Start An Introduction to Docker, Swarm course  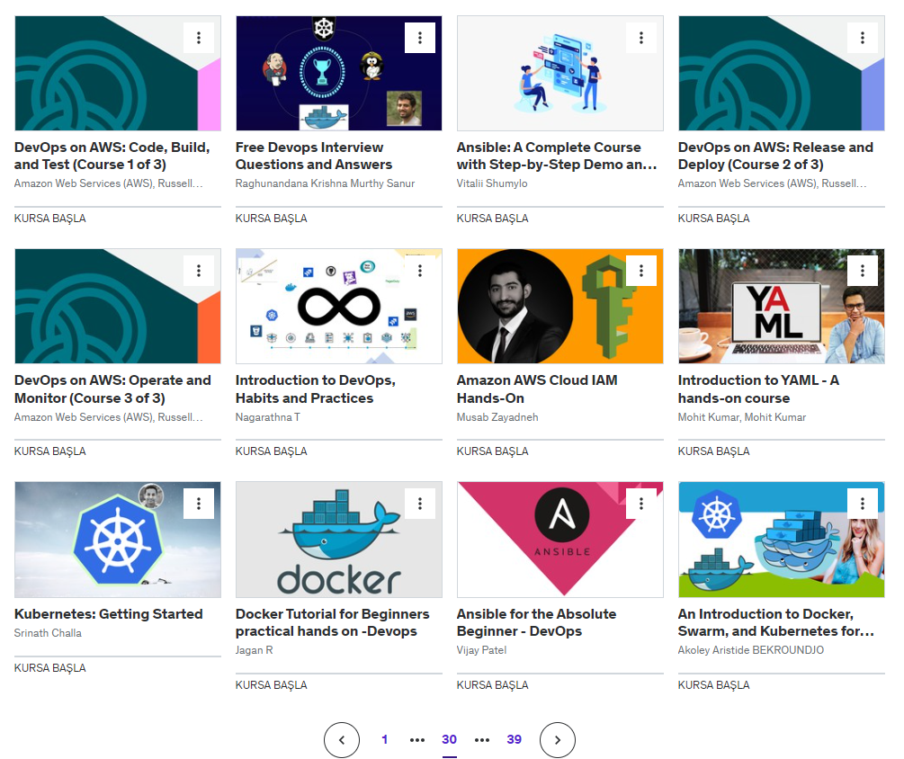[714, 685]
